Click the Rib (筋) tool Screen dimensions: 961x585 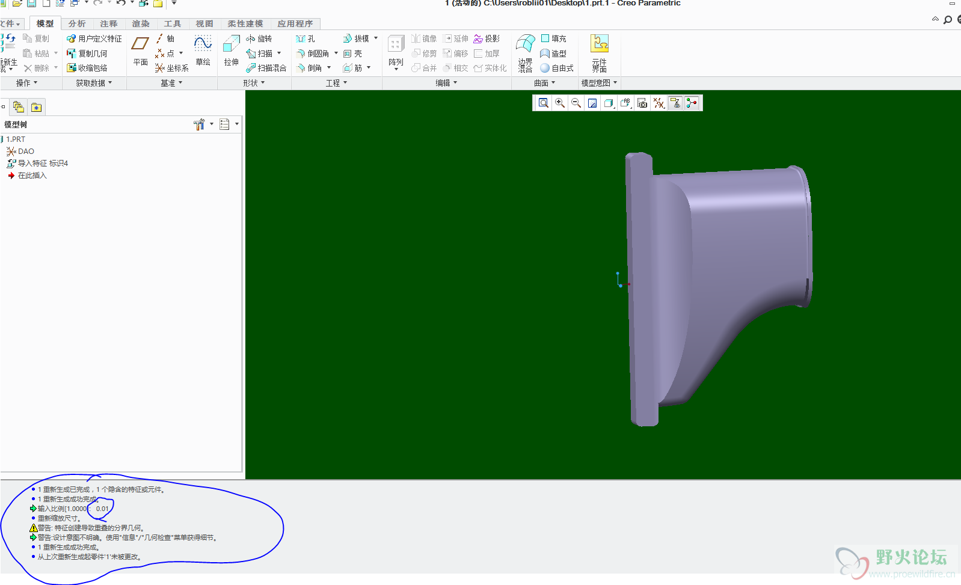tap(353, 68)
